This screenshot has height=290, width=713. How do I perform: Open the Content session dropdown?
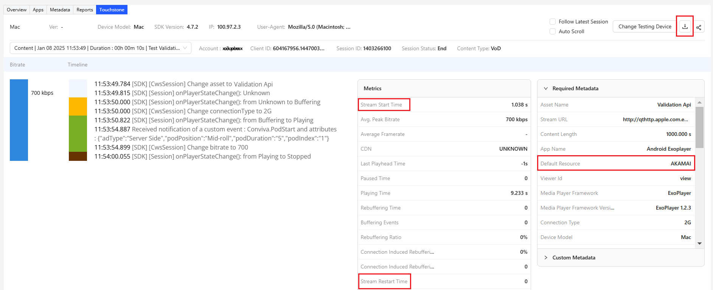100,48
